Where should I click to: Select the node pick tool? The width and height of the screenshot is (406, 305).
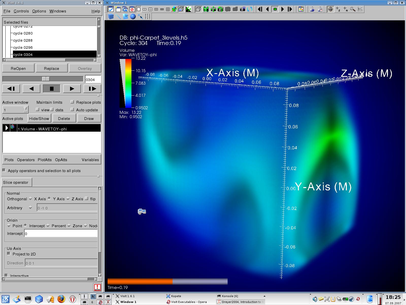pos(346,10)
